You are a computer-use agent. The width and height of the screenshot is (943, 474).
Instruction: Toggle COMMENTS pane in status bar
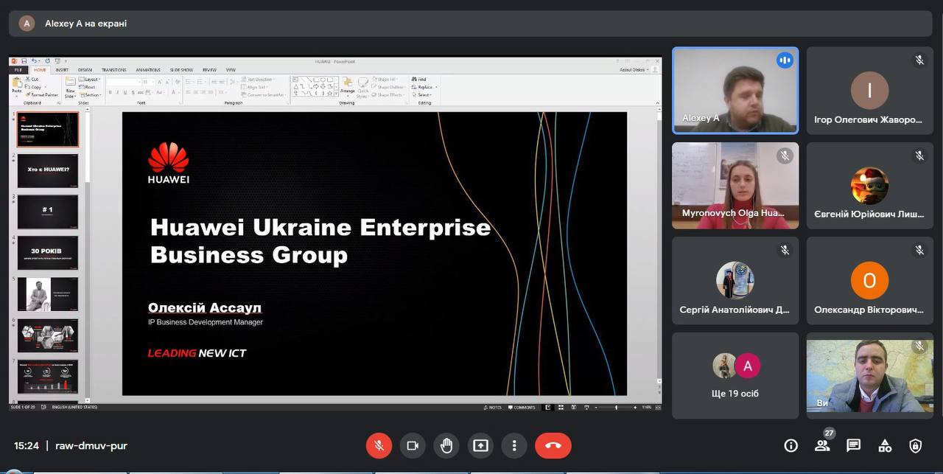522,407
